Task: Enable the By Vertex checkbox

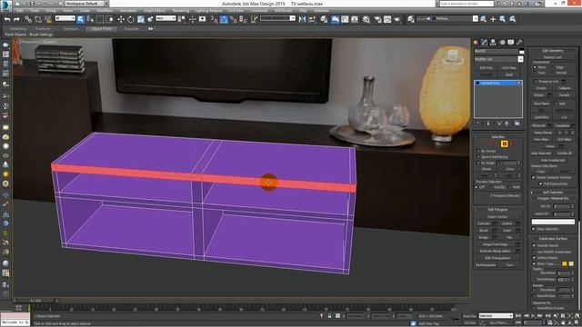Action: 478,152
